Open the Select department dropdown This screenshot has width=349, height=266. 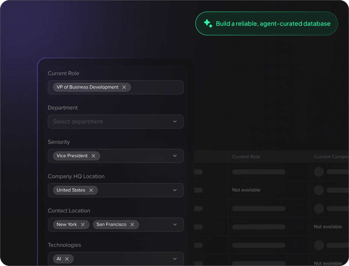(115, 122)
